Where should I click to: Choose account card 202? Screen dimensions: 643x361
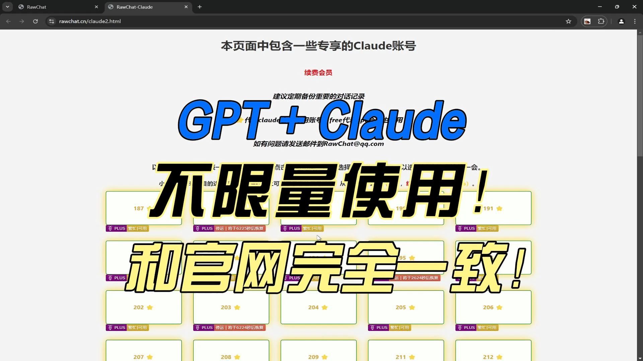tap(144, 307)
